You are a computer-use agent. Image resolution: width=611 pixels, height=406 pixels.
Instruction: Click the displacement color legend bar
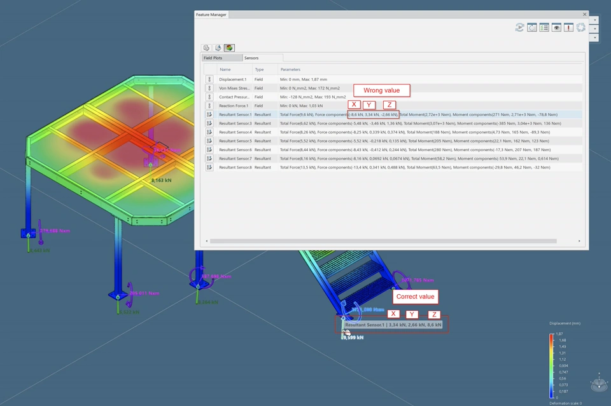551,365
